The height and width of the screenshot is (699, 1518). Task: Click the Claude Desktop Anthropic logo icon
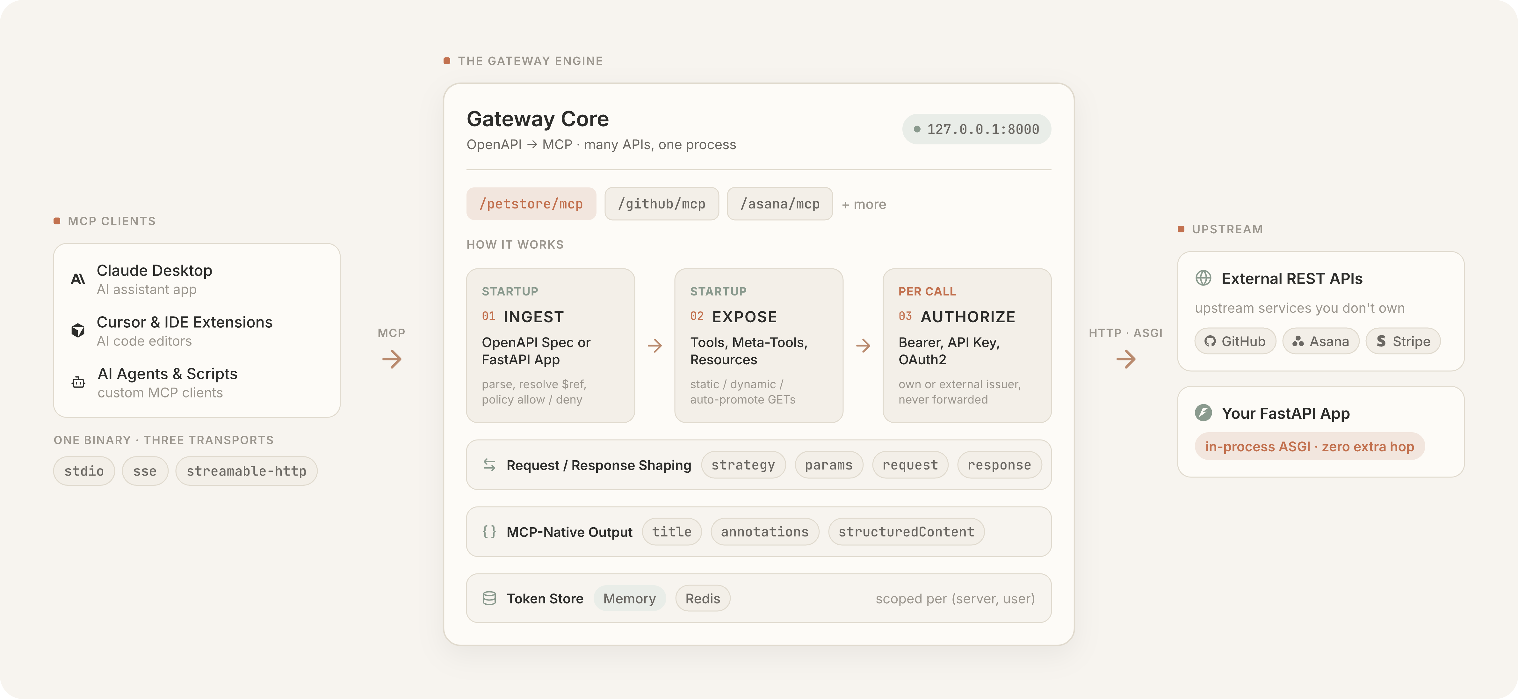[78, 279]
